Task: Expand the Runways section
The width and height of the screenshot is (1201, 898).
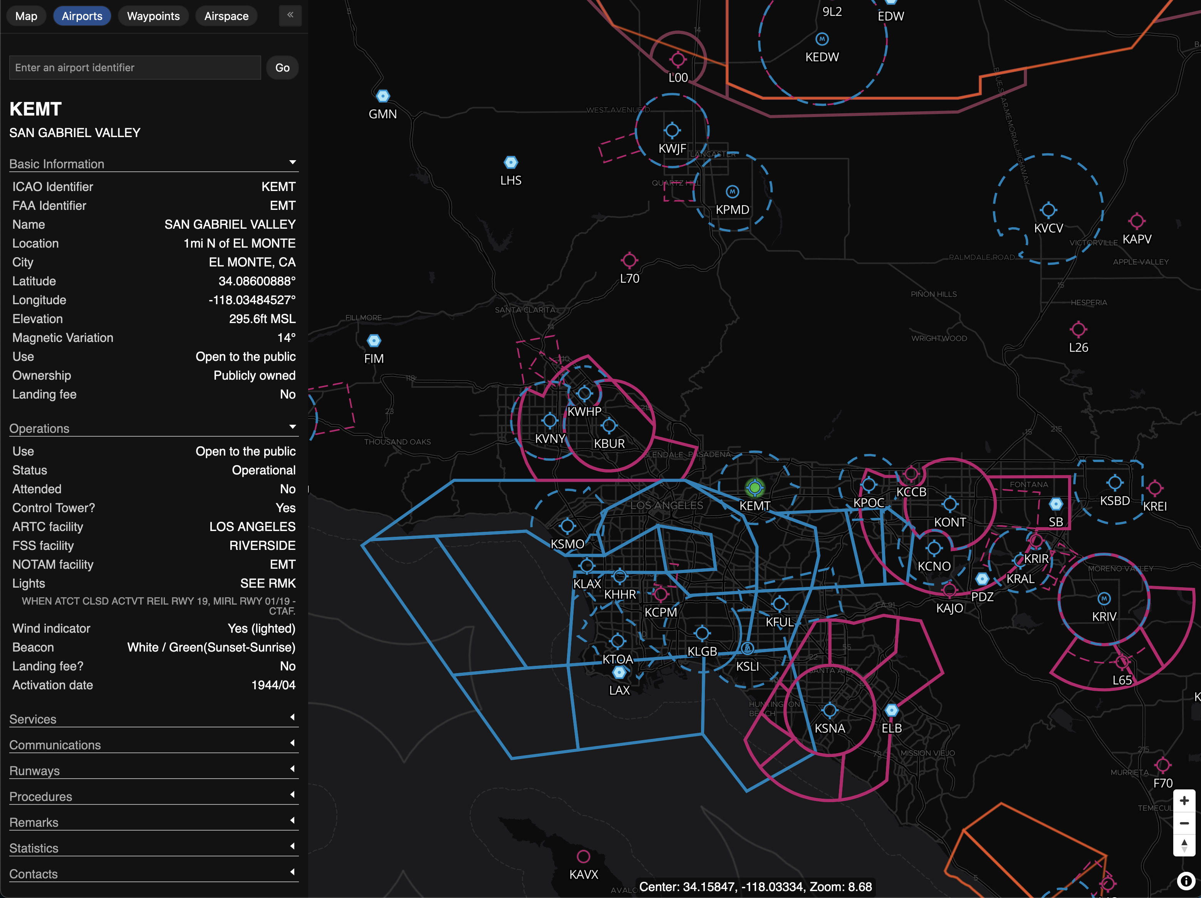Action: (x=154, y=771)
